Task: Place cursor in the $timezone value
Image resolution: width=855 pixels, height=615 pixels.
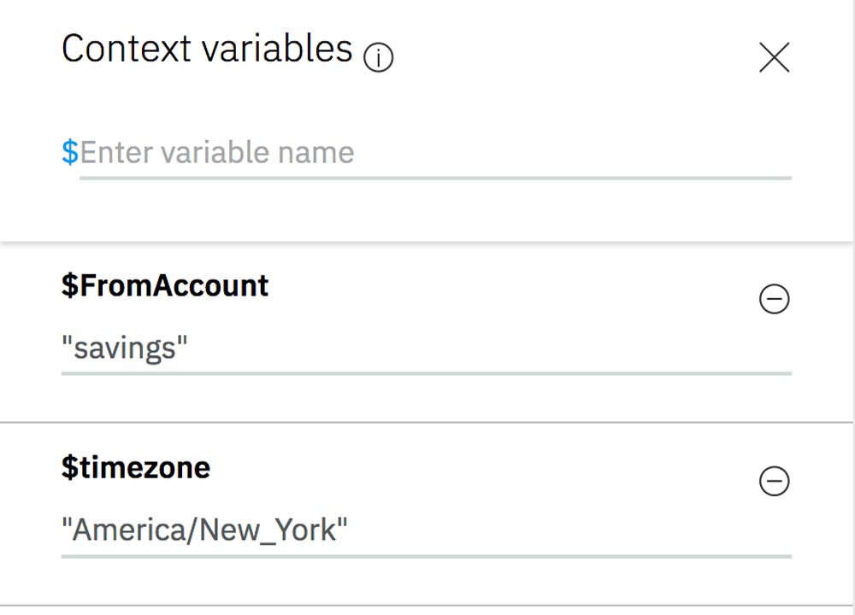Action: point(426,530)
